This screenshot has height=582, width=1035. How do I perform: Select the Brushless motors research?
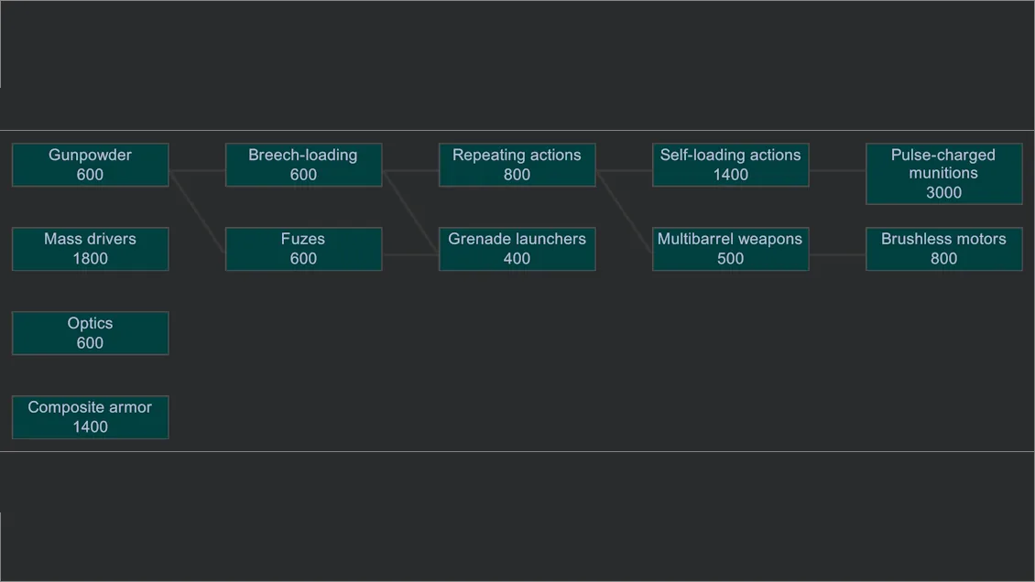tap(943, 249)
